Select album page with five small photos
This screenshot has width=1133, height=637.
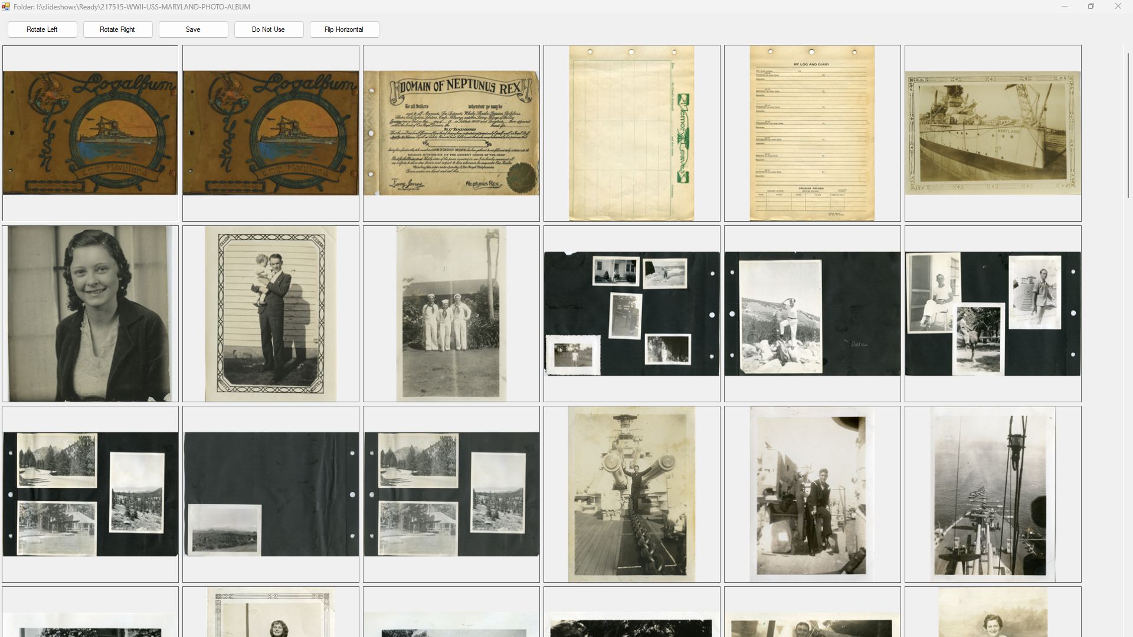(x=632, y=314)
